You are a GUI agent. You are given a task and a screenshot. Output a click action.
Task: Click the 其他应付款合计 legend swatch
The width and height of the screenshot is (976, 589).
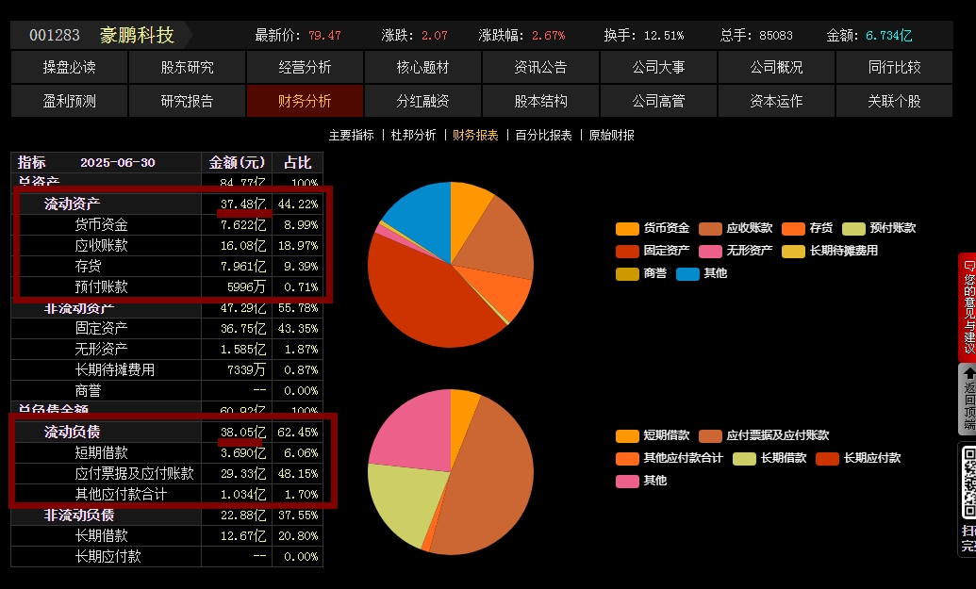coord(627,459)
